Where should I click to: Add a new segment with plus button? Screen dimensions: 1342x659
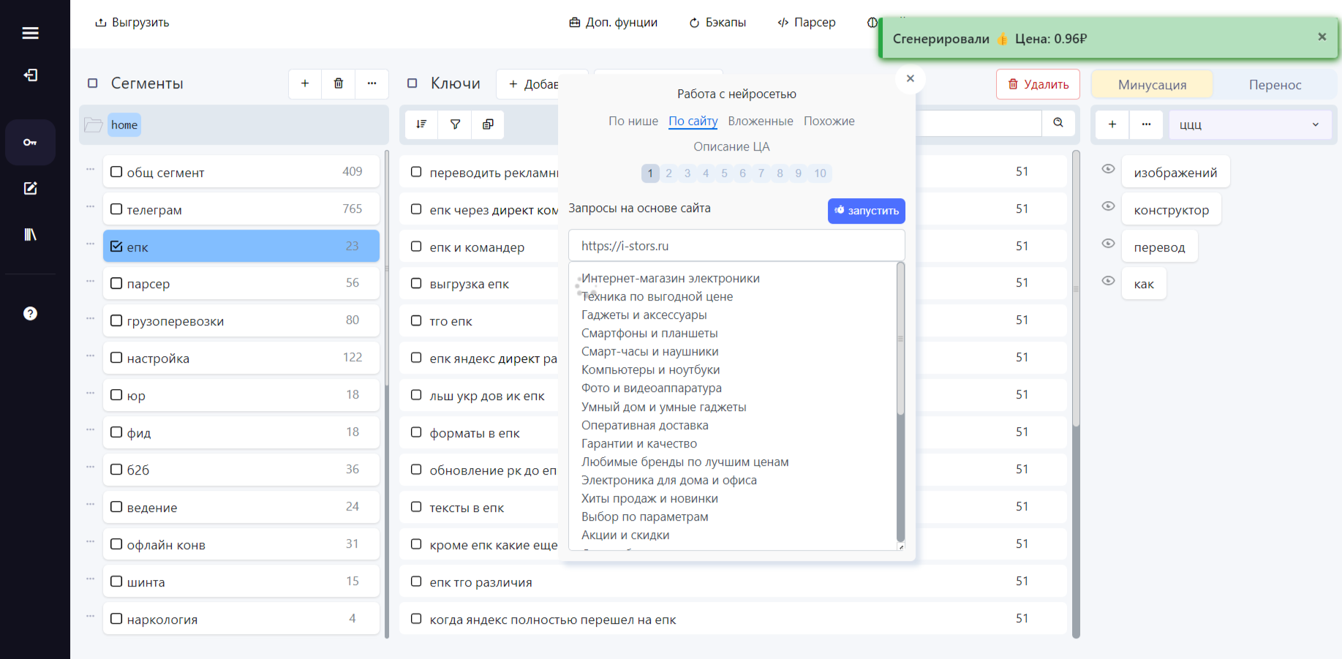pos(305,83)
